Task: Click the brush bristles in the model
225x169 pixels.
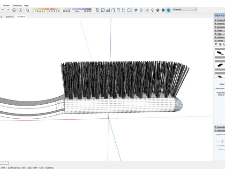Action: (123, 80)
